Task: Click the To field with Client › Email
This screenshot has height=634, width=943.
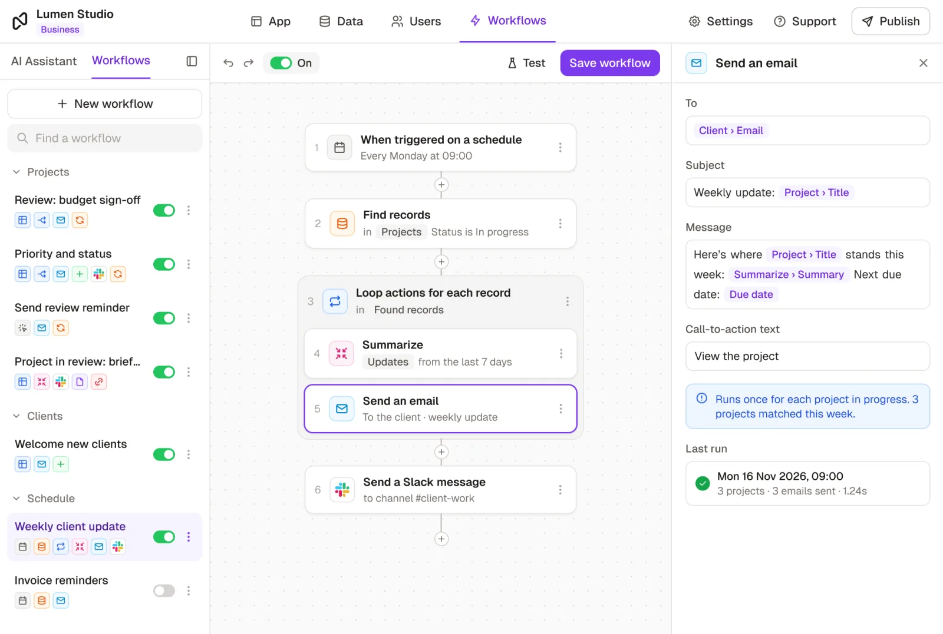Action: (807, 131)
